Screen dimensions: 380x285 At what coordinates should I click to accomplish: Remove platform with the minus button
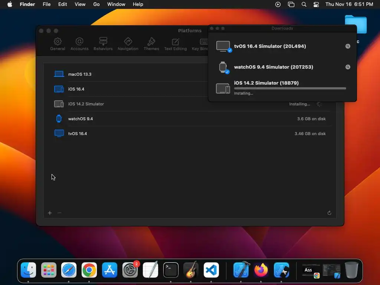(59, 213)
